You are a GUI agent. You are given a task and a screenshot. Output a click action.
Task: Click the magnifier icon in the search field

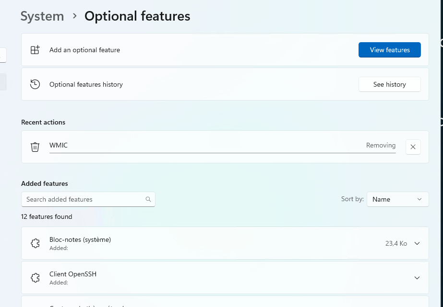pyautogui.click(x=148, y=199)
